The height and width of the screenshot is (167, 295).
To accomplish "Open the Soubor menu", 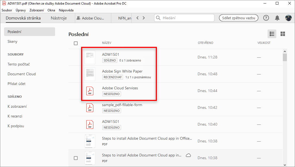I will click(7, 10).
